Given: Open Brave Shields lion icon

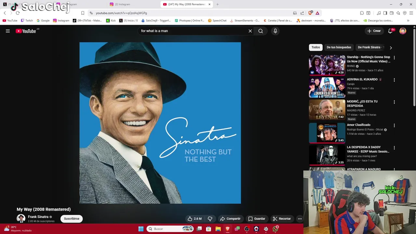Looking at the screenshot, I should point(310,13).
